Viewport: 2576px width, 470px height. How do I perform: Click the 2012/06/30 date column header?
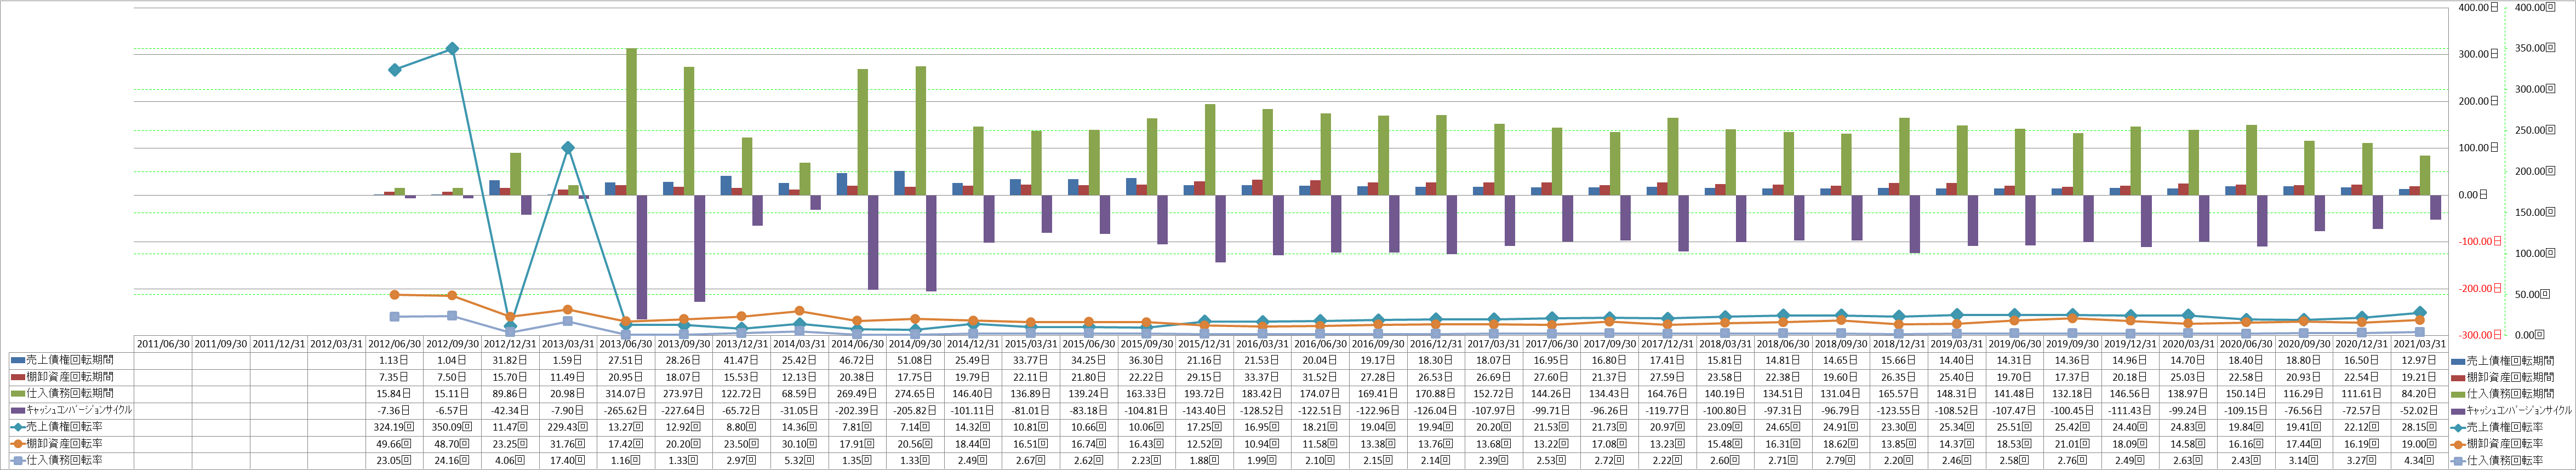[395, 344]
